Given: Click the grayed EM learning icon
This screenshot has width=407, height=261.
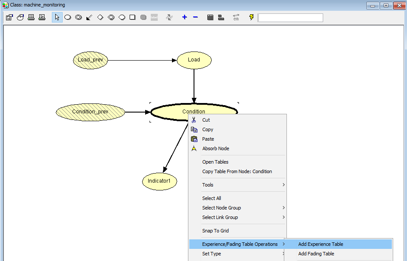Looking at the screenshot, I should [236, 17].
